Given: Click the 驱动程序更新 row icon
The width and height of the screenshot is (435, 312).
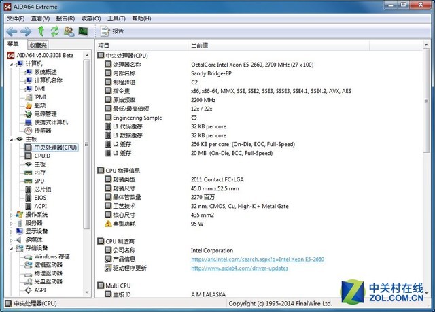Looking at the screenshot, I should click(108, 268).
